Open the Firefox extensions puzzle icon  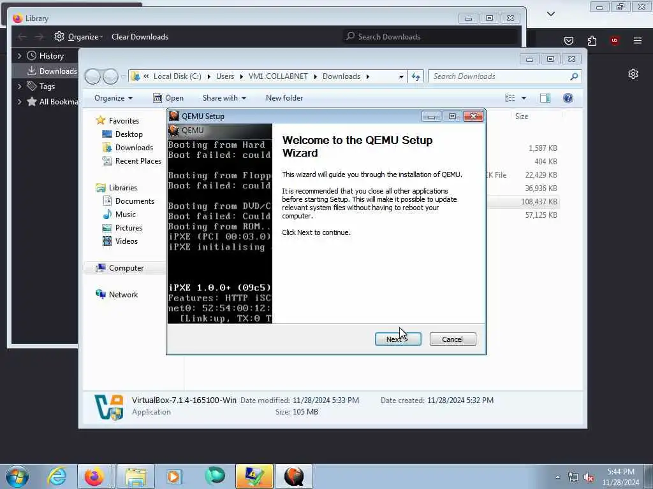point(592,41)
